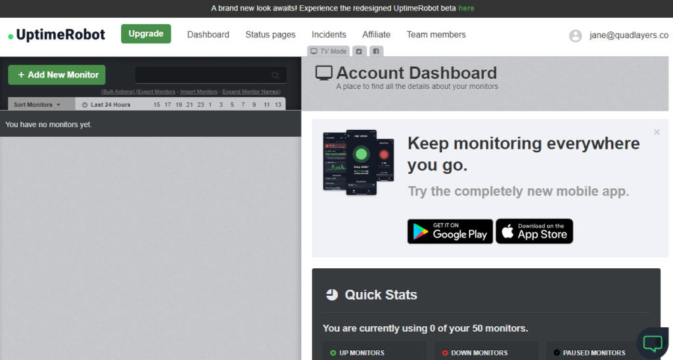Click the Last 24 Hours clock label
The height and width of the screenshot is (360, 673).
pyautogui.click(x=106, y=104)
